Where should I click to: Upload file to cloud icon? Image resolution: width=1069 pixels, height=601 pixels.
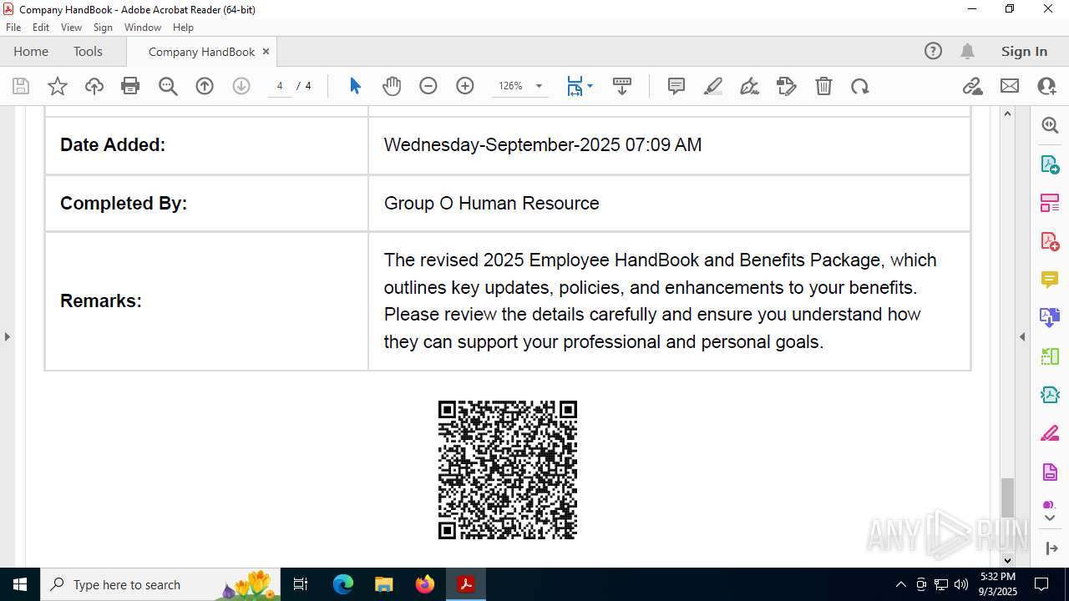point(94,86)
